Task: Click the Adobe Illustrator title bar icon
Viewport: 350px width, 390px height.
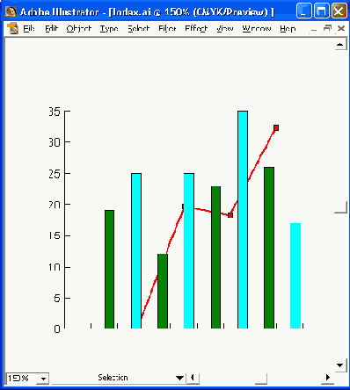Action: [11, 11]
